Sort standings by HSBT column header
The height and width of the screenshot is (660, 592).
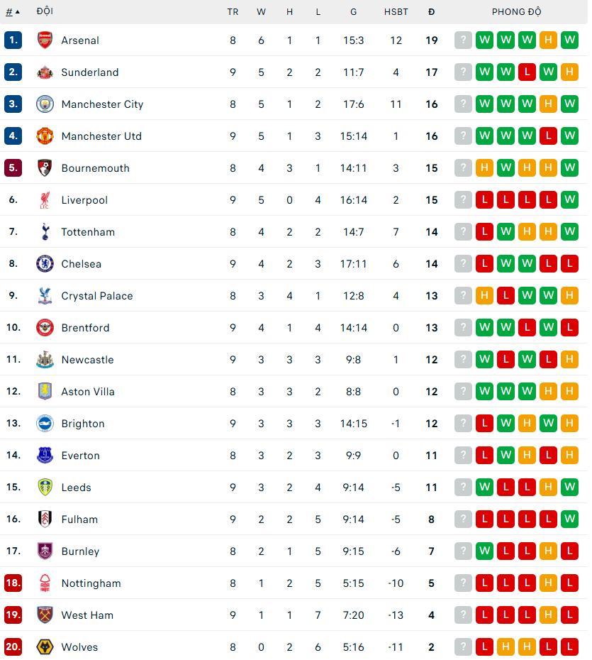point(396,12)
